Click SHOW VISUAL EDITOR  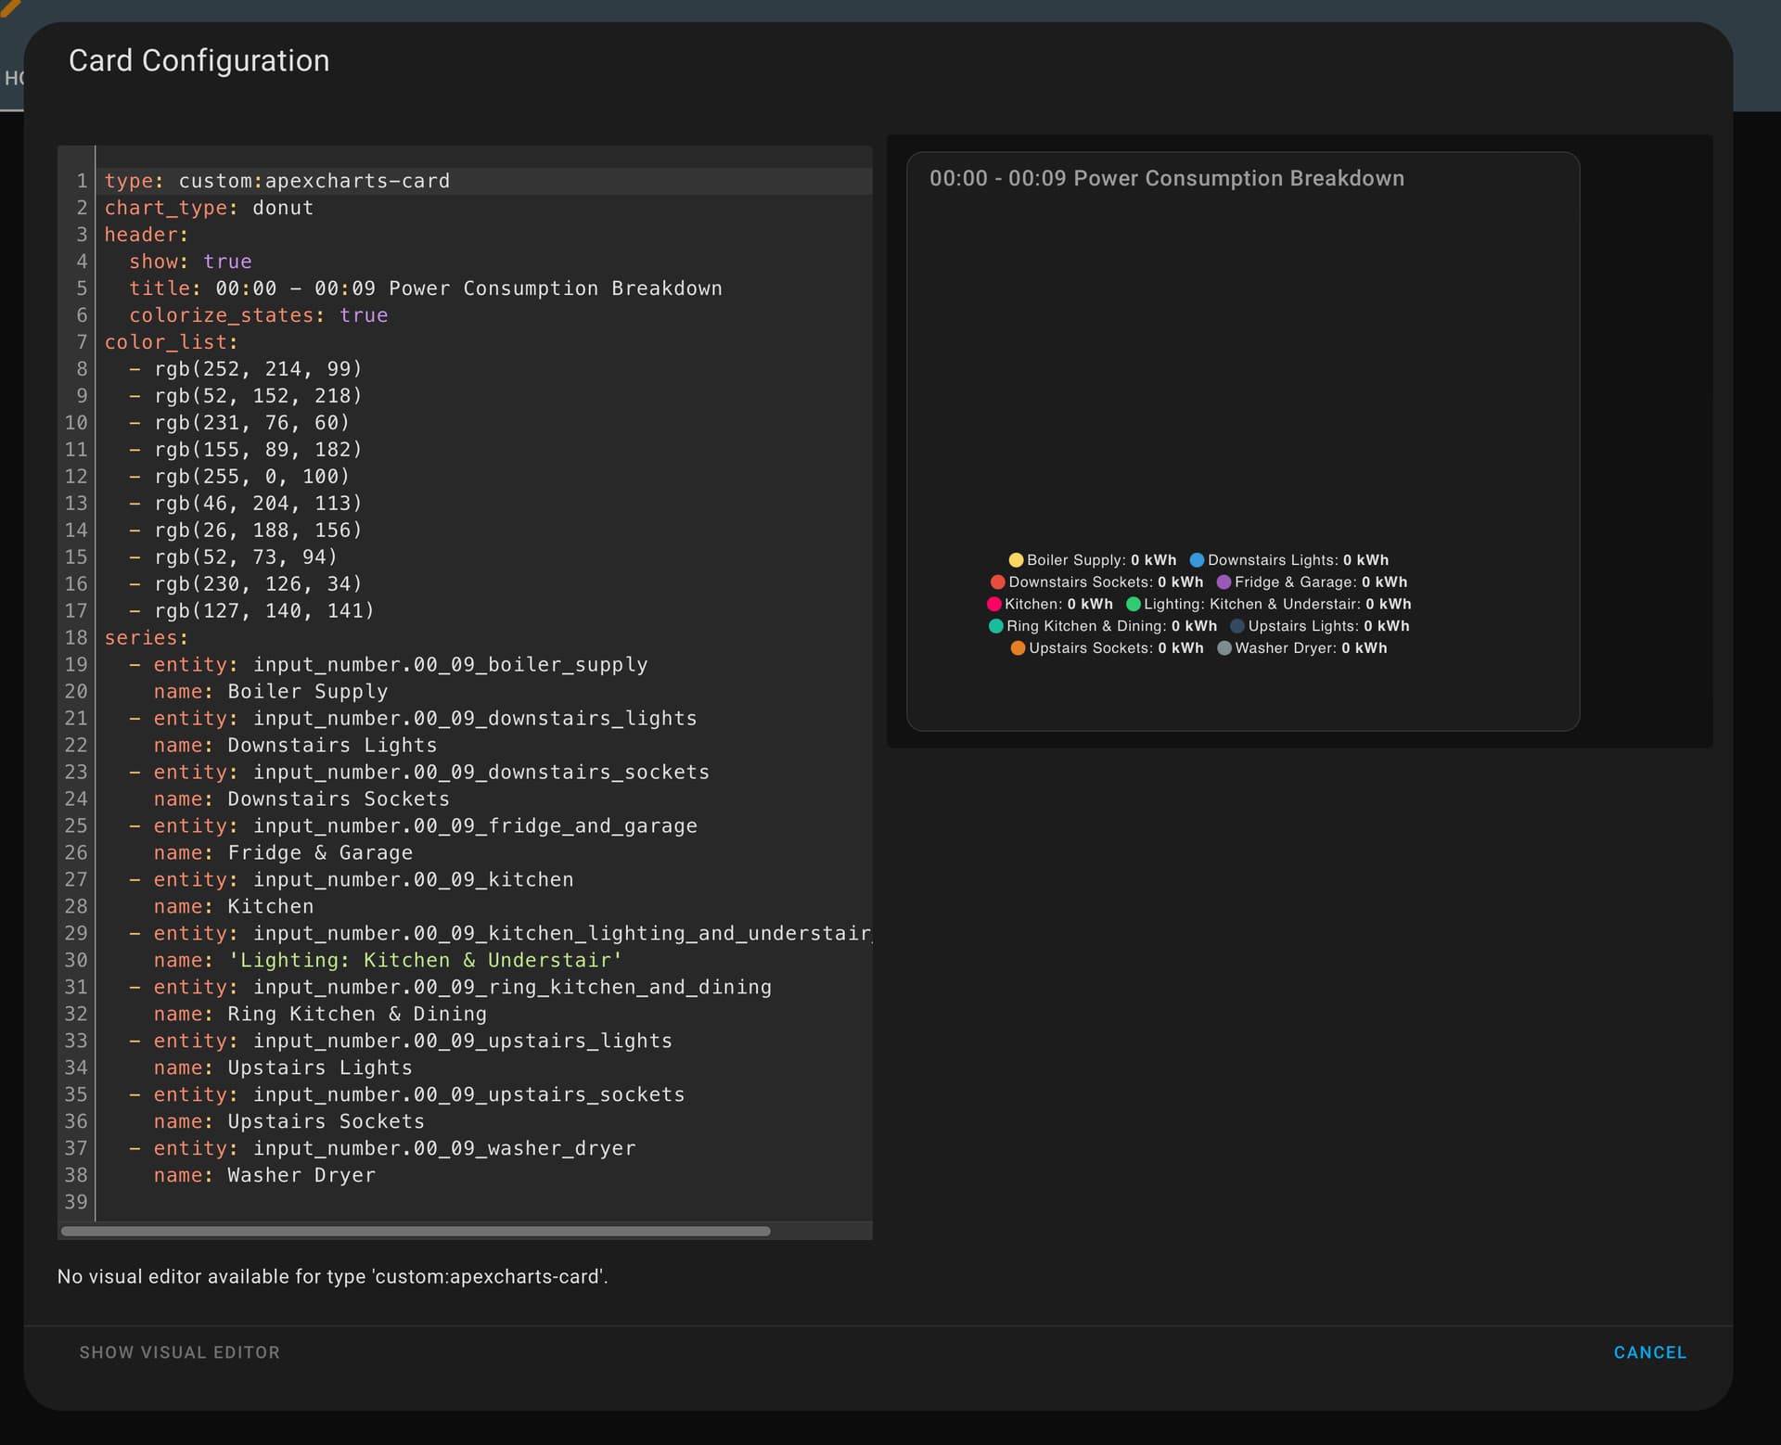click(179, 1352)
